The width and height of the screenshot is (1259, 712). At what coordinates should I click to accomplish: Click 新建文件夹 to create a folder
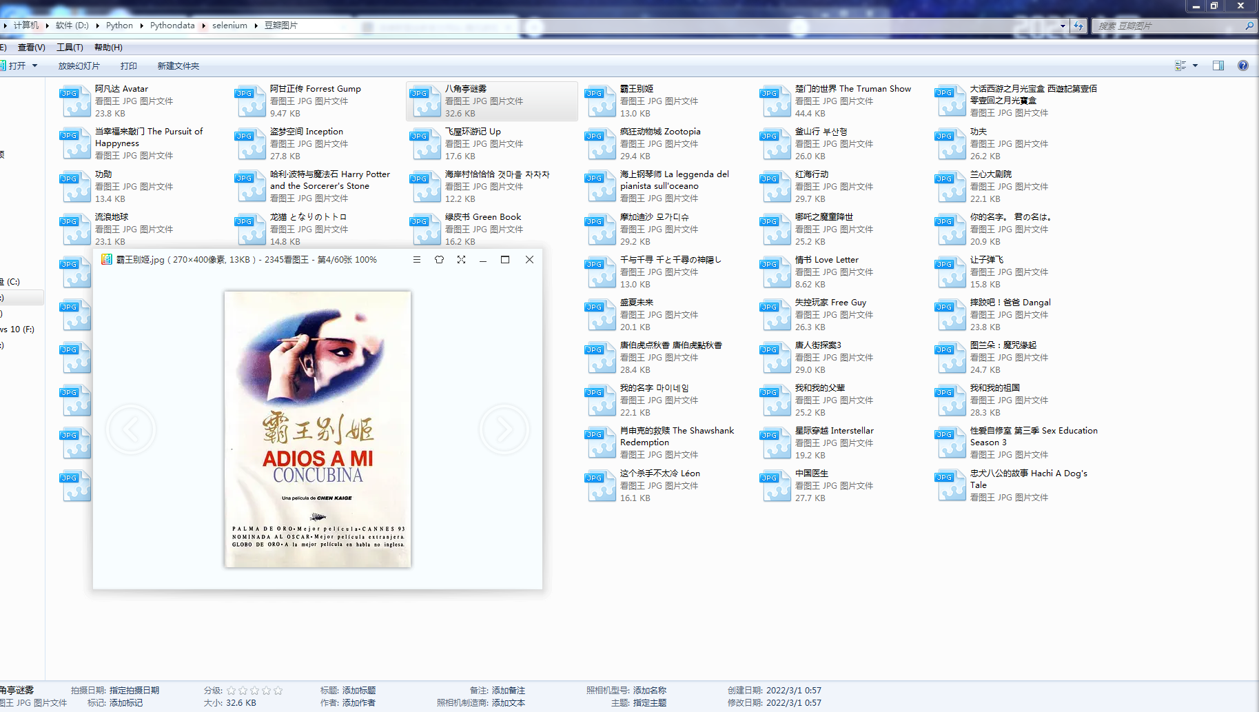[x=178, y=65]
